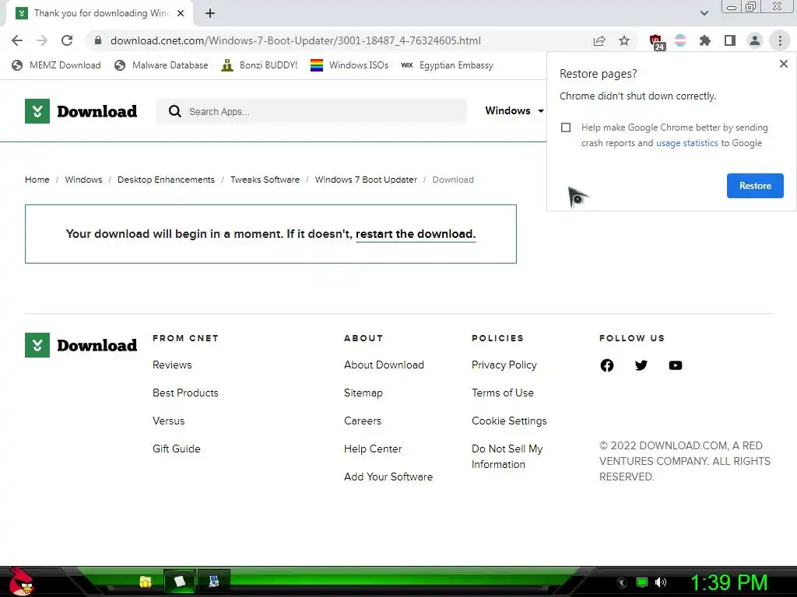
Task: Go to Home in the breadcrumb
Action: pos(37,180)
